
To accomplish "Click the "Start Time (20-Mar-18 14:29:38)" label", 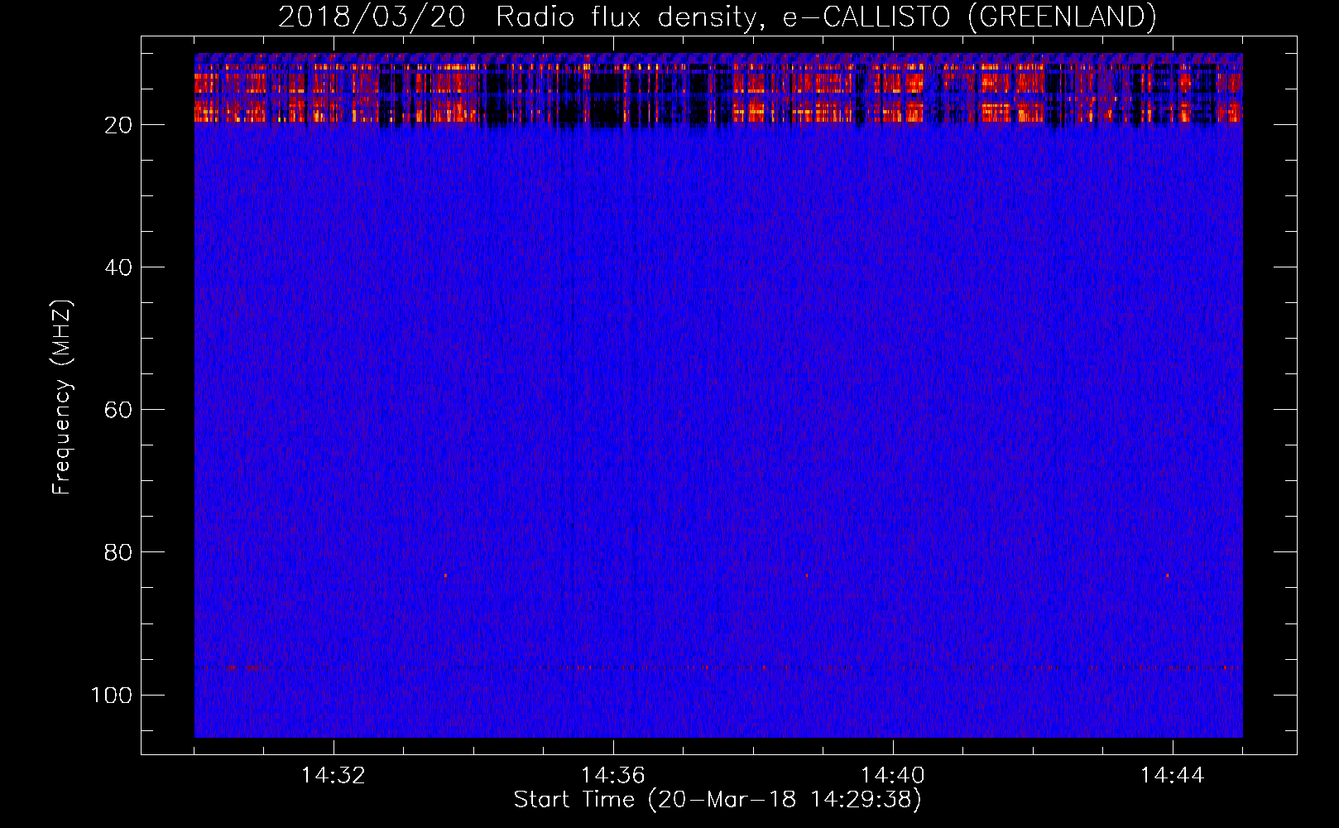I will coord(717,800).
